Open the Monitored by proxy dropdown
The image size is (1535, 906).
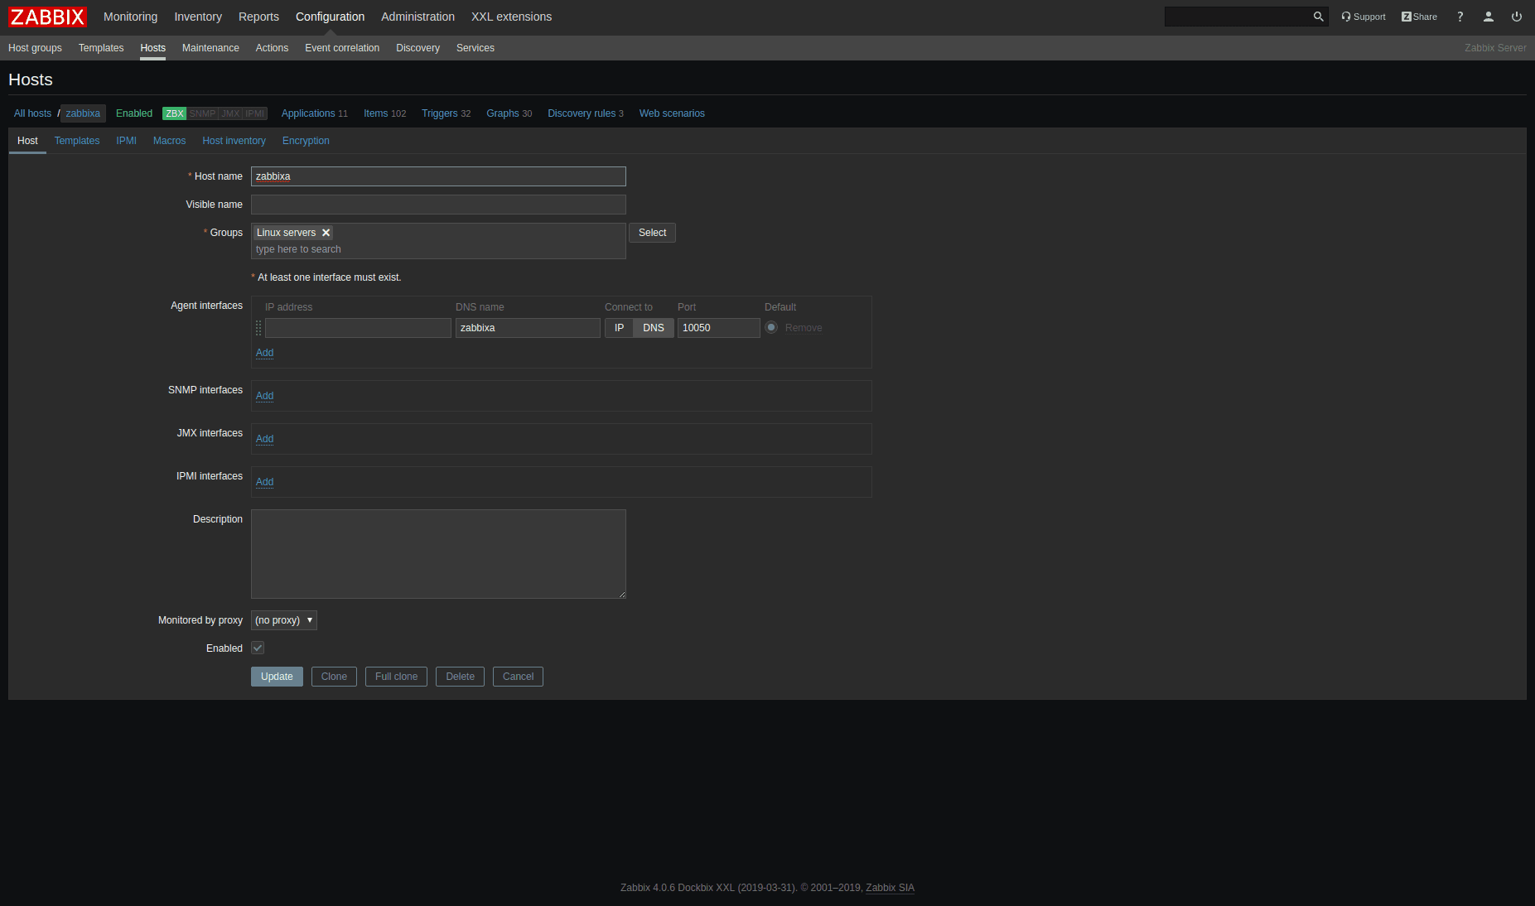click(283, 620)
